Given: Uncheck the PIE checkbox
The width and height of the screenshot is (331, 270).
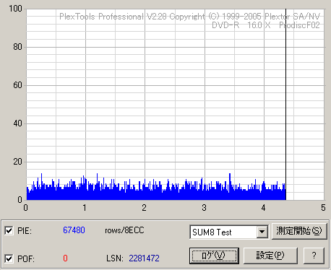Looking at the screenshot, I should coord(9,230).
